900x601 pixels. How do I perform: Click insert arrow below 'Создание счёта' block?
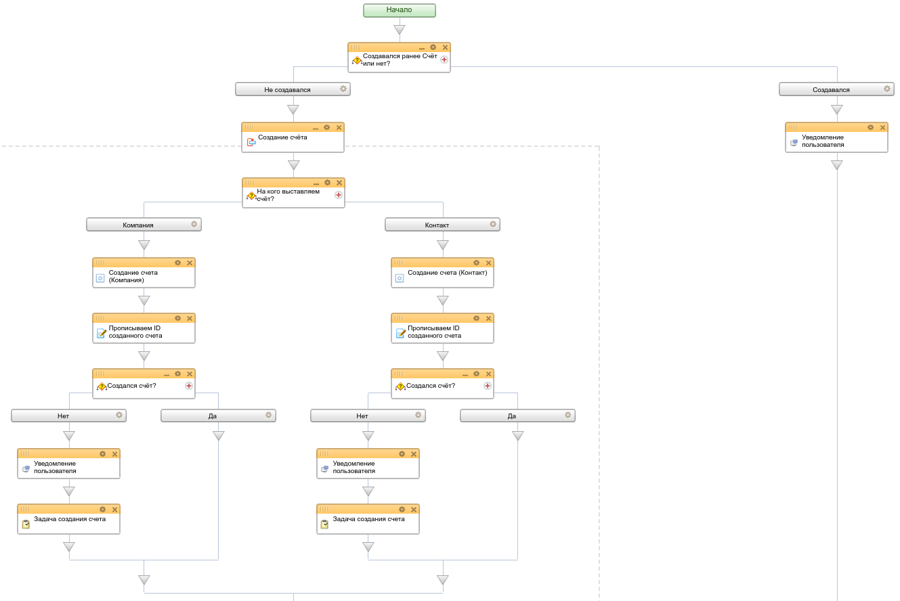click(293, 165)
